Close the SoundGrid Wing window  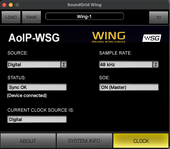tap(4, 5)
